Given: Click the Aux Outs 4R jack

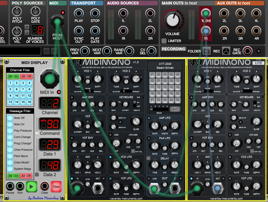Looking at the screenshot, I should pos(256,31).
